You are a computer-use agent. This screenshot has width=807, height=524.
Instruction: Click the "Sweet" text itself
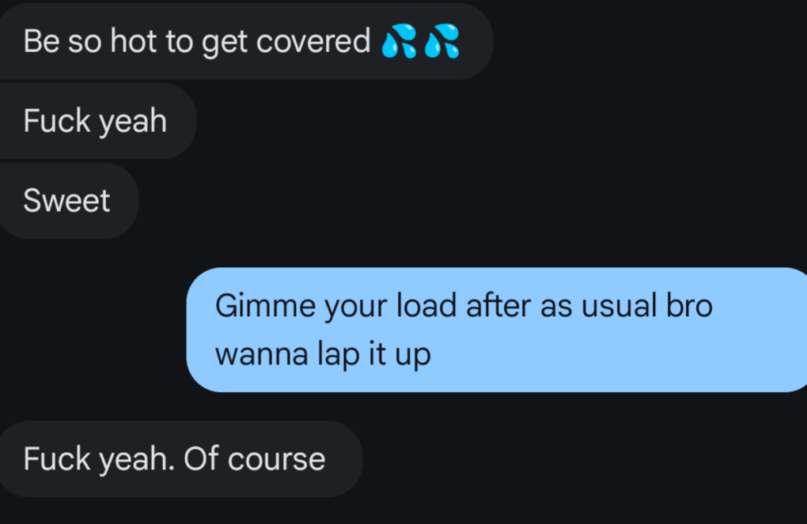click(x=67, y=201)
